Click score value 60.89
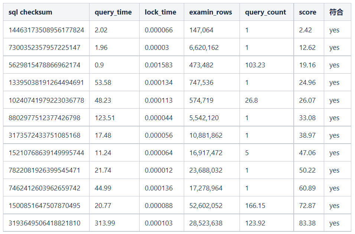The height and width of the screenshot is (234, 355). coord(307,188)
